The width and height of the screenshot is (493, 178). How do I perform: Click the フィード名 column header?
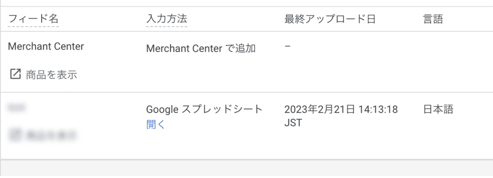click(33, 19)
